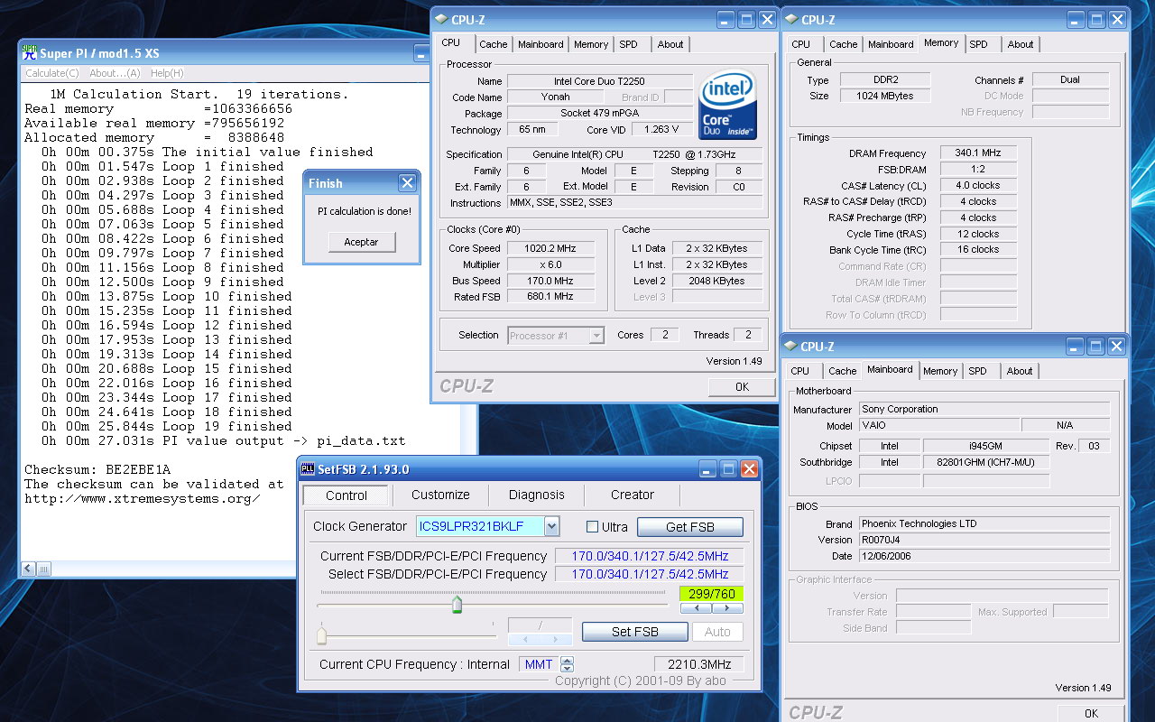Click the Super PI scrollbar left arrow
The width and height of the screenshot is (1155, 722).
click(29, 569)
